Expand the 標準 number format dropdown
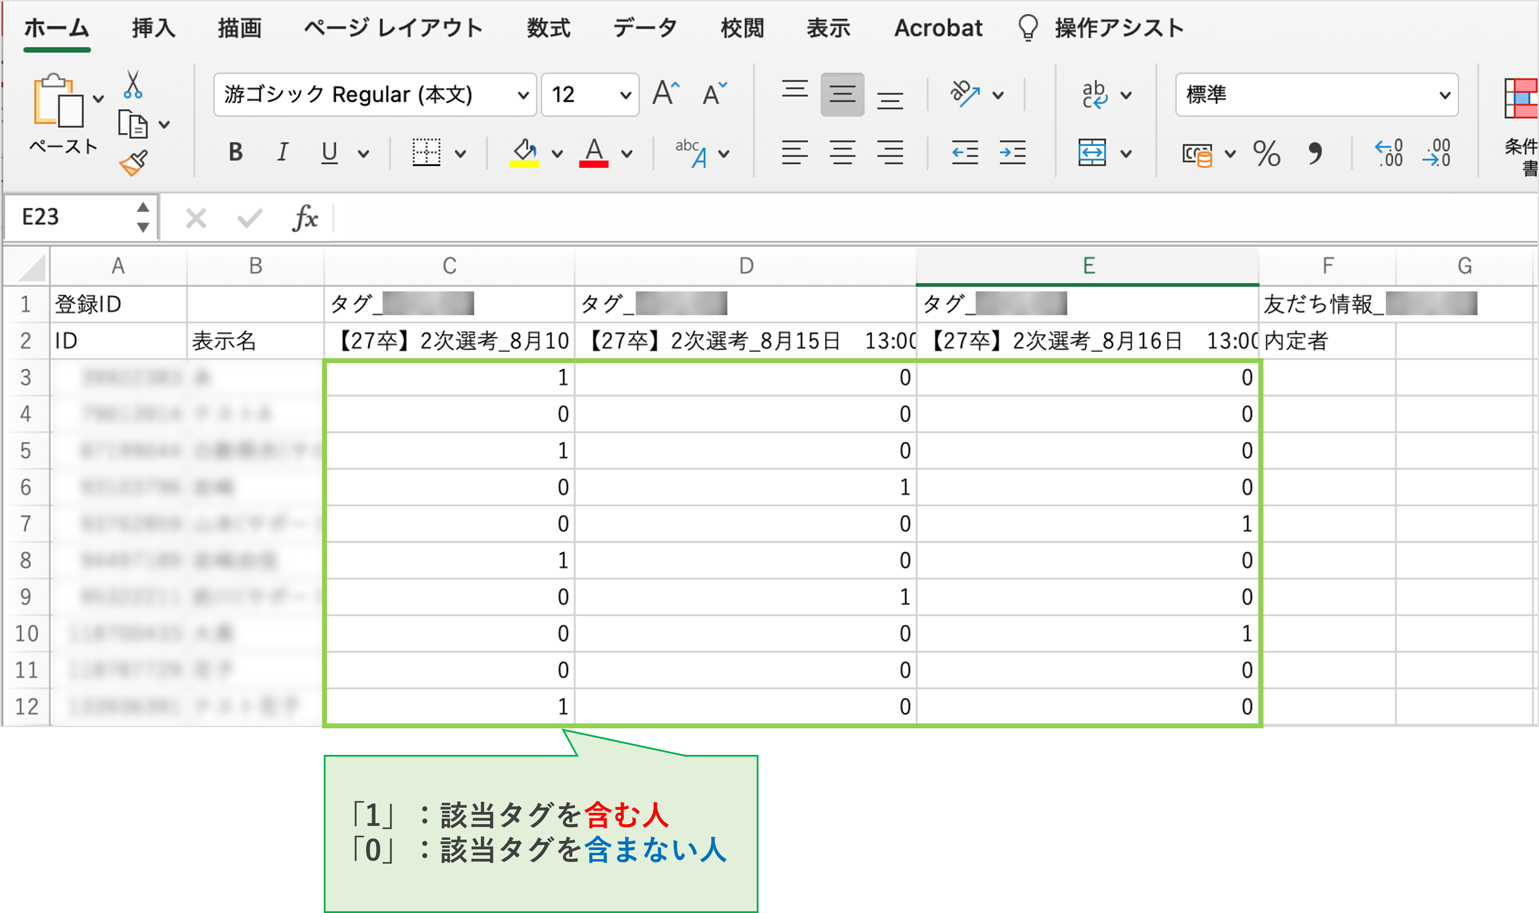This screenshot has width=1539, height=913. click(1444, 95)
